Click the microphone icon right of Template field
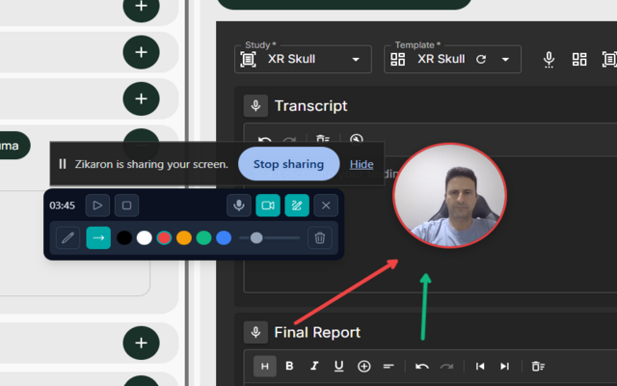 tap(549, 60)
